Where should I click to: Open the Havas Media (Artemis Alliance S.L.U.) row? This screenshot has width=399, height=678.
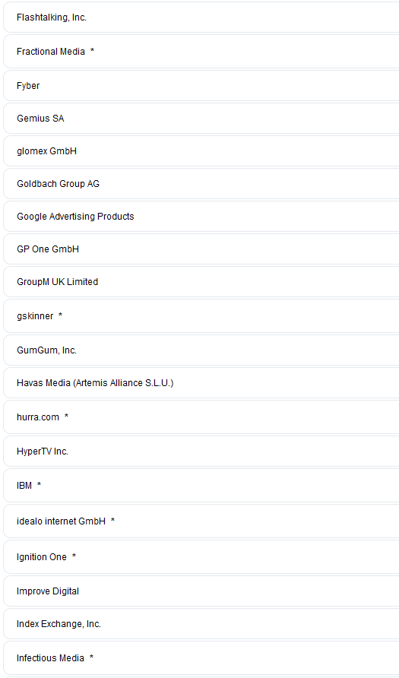(201, 382)
